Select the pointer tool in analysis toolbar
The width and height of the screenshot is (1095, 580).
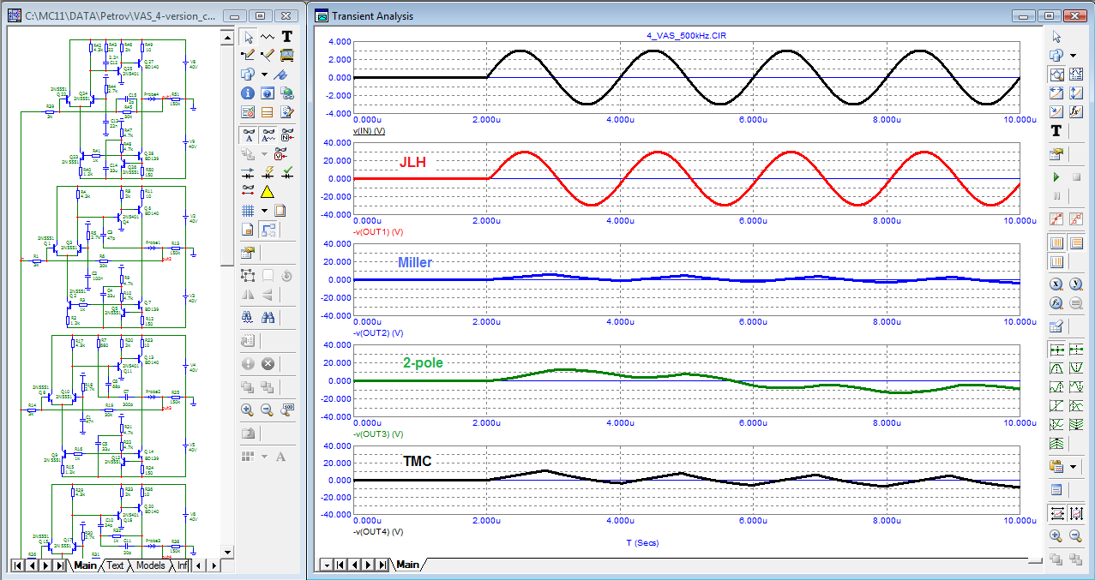[x=1056, y=37]
